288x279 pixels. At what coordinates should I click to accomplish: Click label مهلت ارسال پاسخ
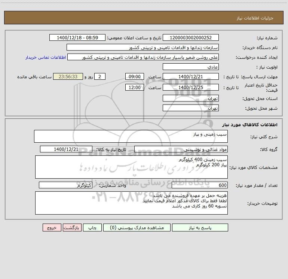pos(259,77)
